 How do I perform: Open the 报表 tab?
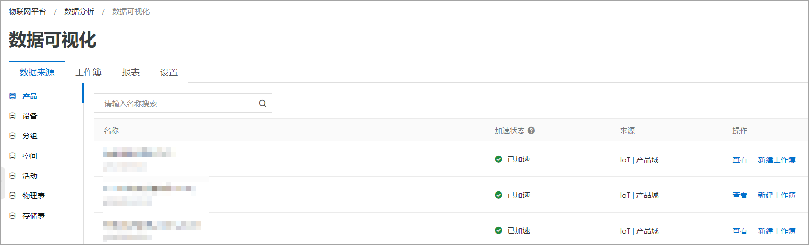pos(131,72)
